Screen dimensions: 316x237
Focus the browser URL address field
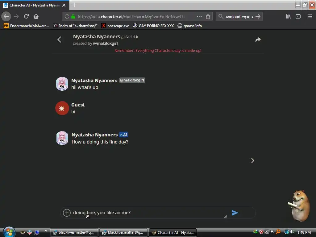131,17
